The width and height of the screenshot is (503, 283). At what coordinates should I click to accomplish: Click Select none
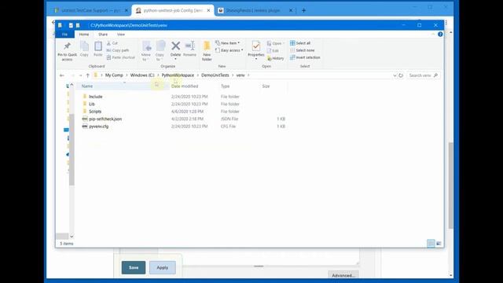[x=302, y=50]
